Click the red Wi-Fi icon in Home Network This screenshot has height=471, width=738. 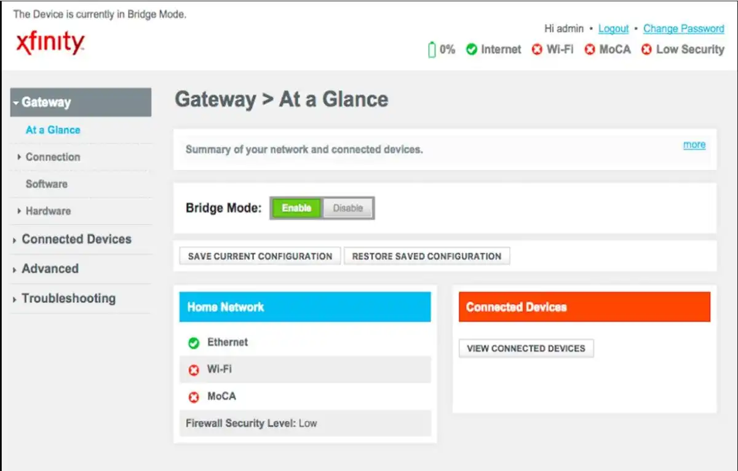tap(194, 370)
